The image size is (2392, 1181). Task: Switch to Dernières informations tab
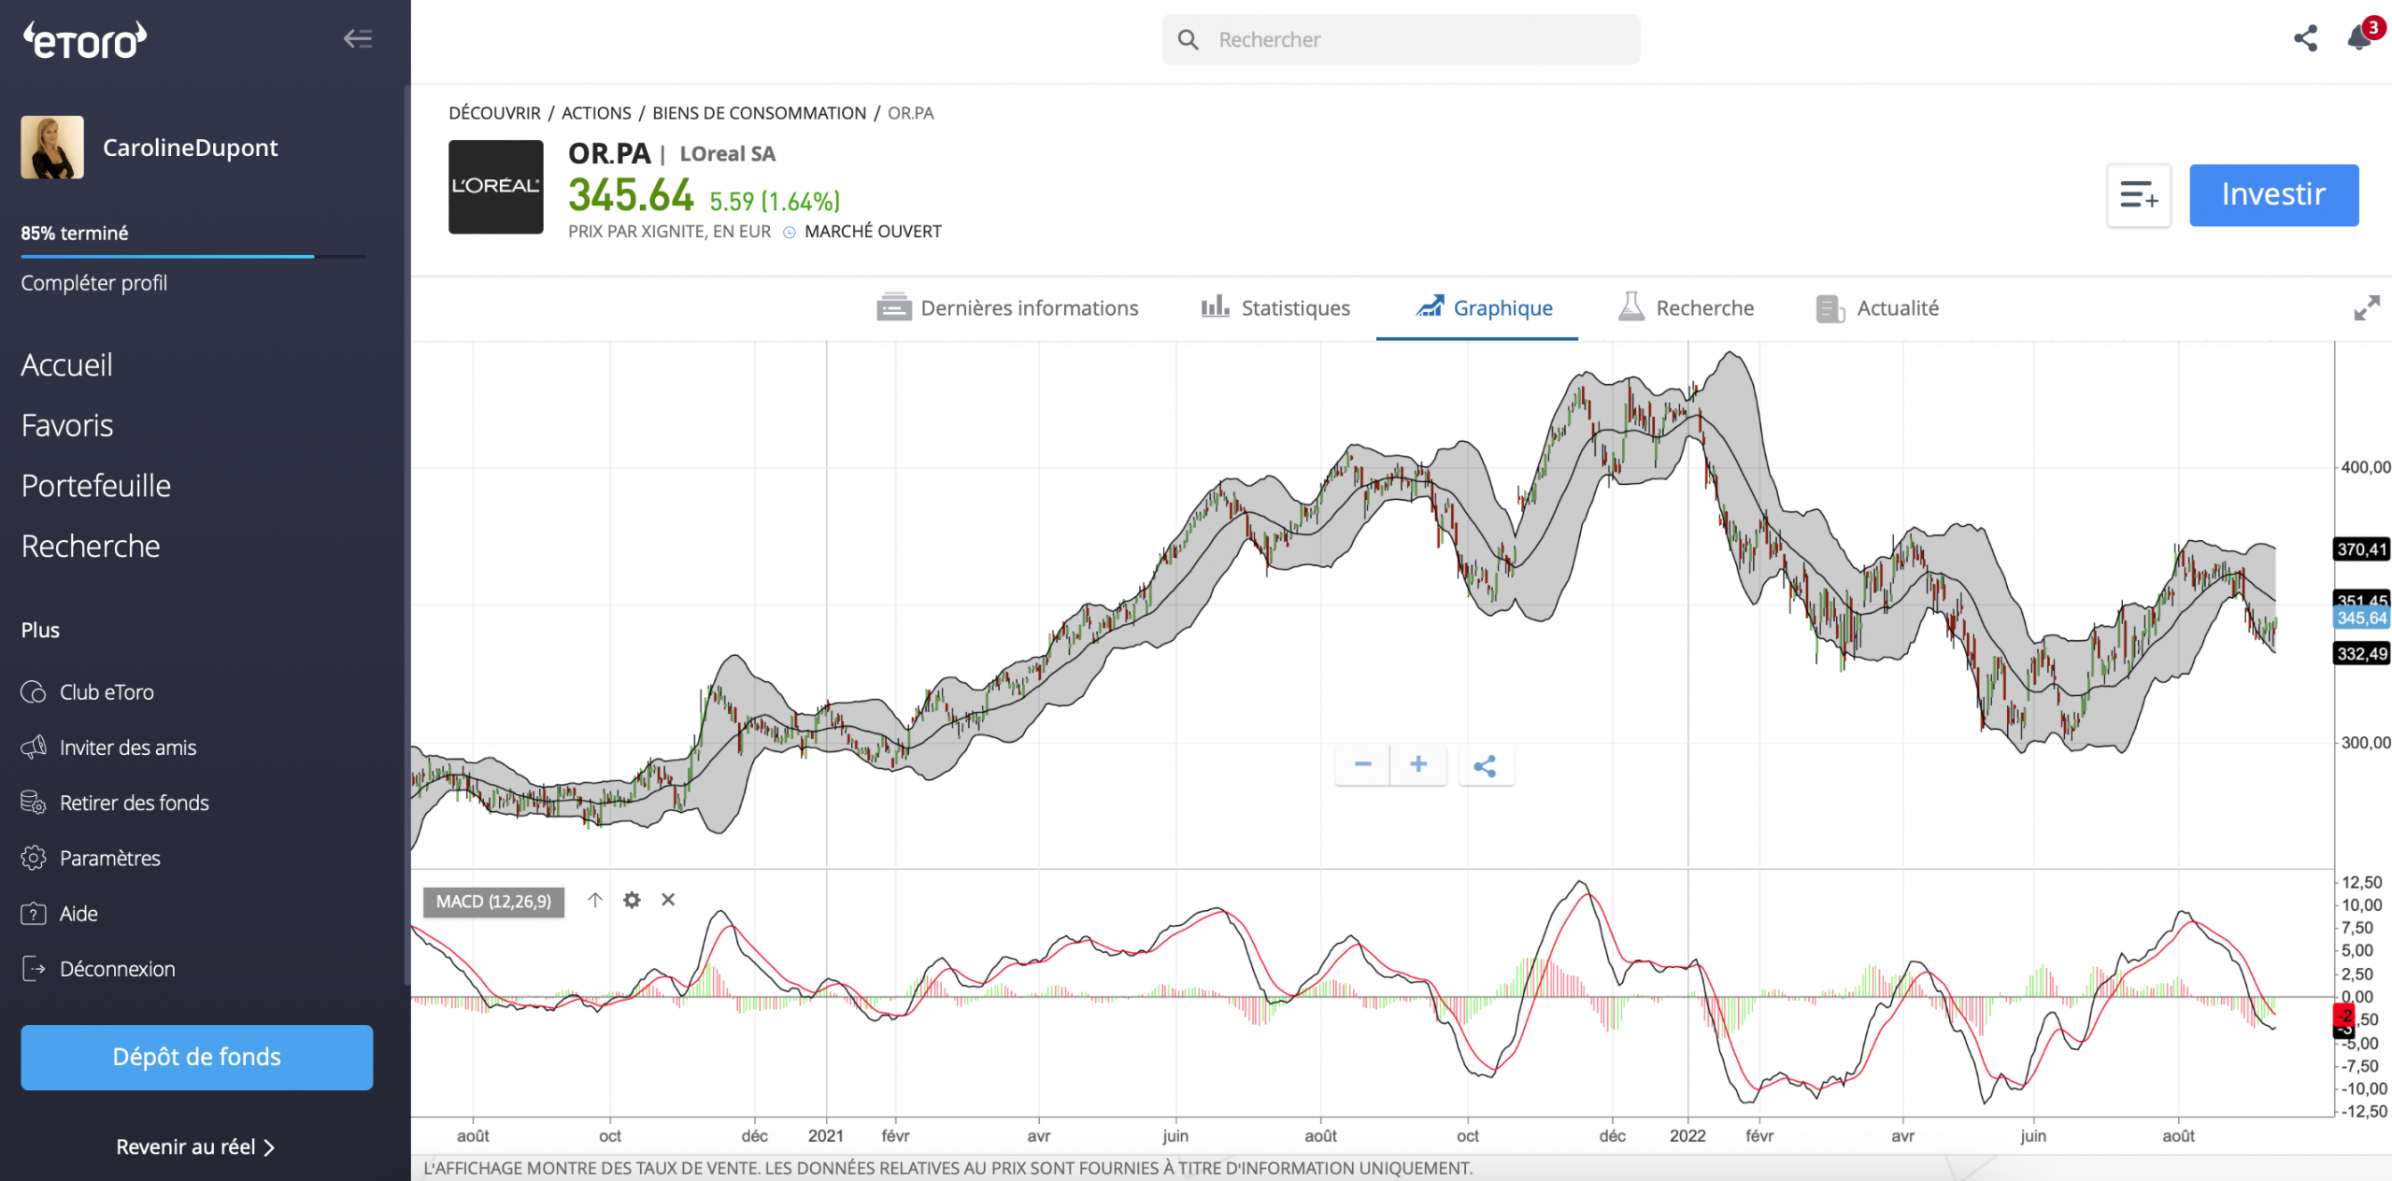point(1007,308)
